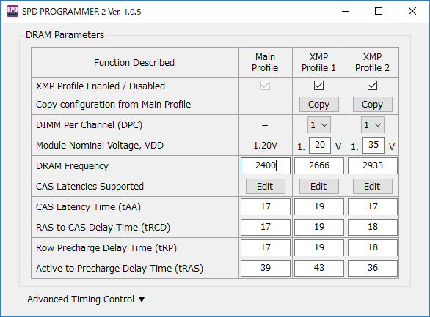This screenshot has width=430, height=317.
Task: Select XMP Profile 1 tRCD field
Action: coord(319,227)
